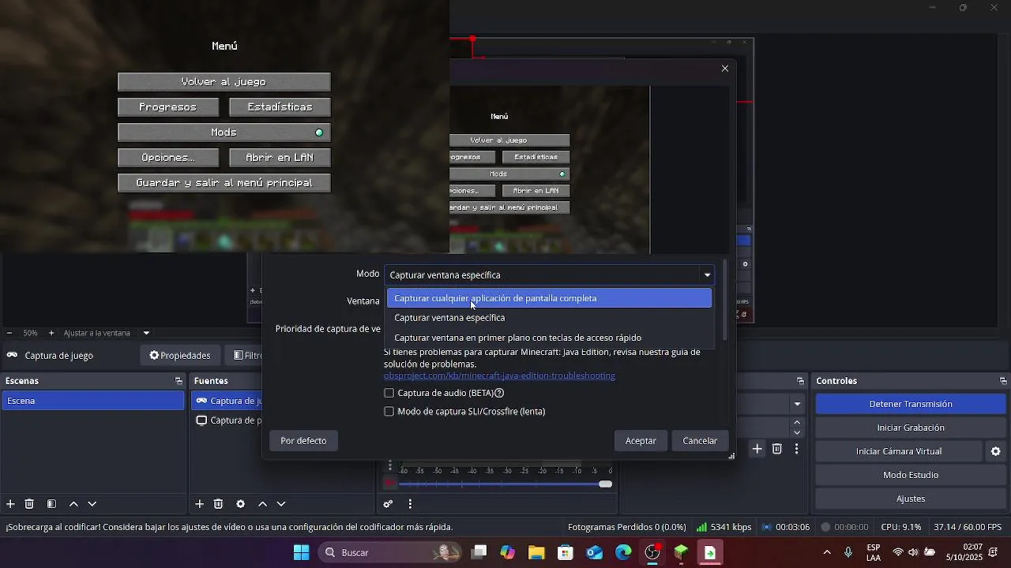Decrease transition duration with down arrow
Screen dimensions: 1011x568
coord(797,432)
